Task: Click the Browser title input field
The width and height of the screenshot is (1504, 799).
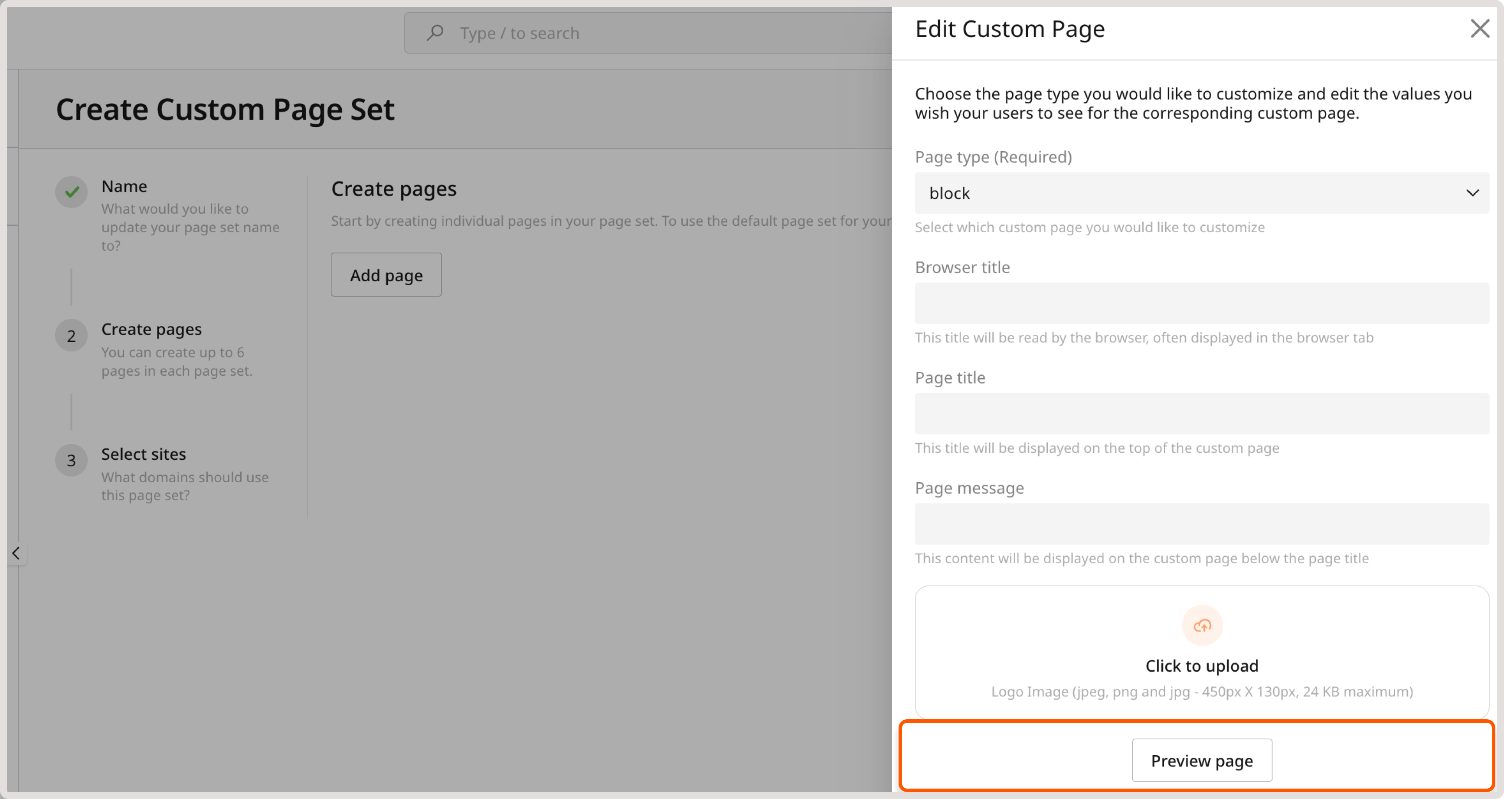Action: click(x=1202, y=303)
